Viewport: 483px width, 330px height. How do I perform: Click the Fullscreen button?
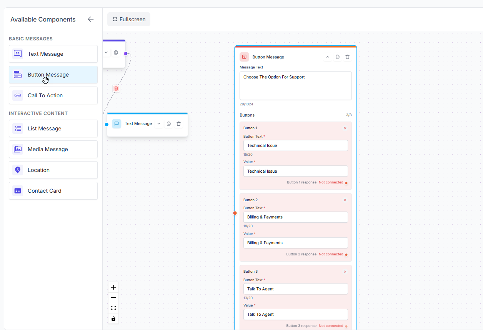tap(128, 19)
